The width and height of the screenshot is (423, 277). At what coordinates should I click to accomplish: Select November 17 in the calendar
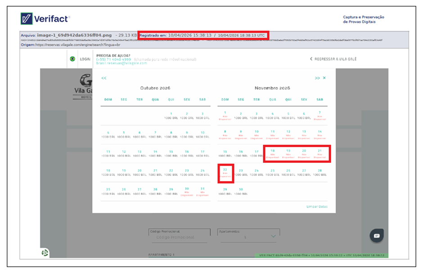pos(256,154)
